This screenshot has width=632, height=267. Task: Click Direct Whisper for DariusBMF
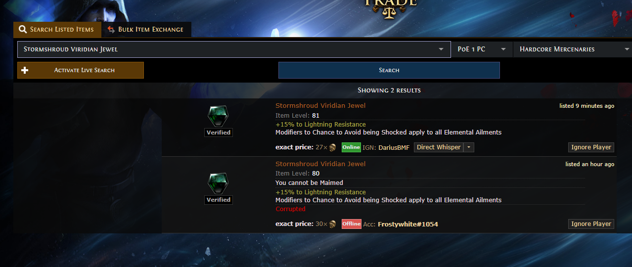point(439,147)
